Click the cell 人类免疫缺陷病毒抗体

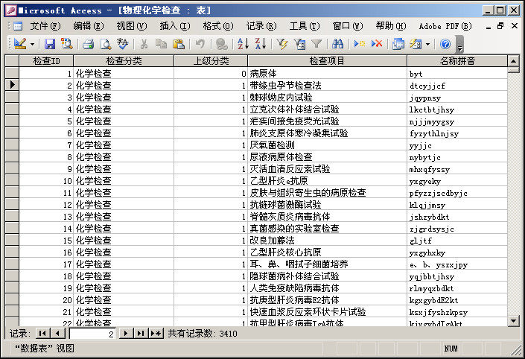(327, 288)
